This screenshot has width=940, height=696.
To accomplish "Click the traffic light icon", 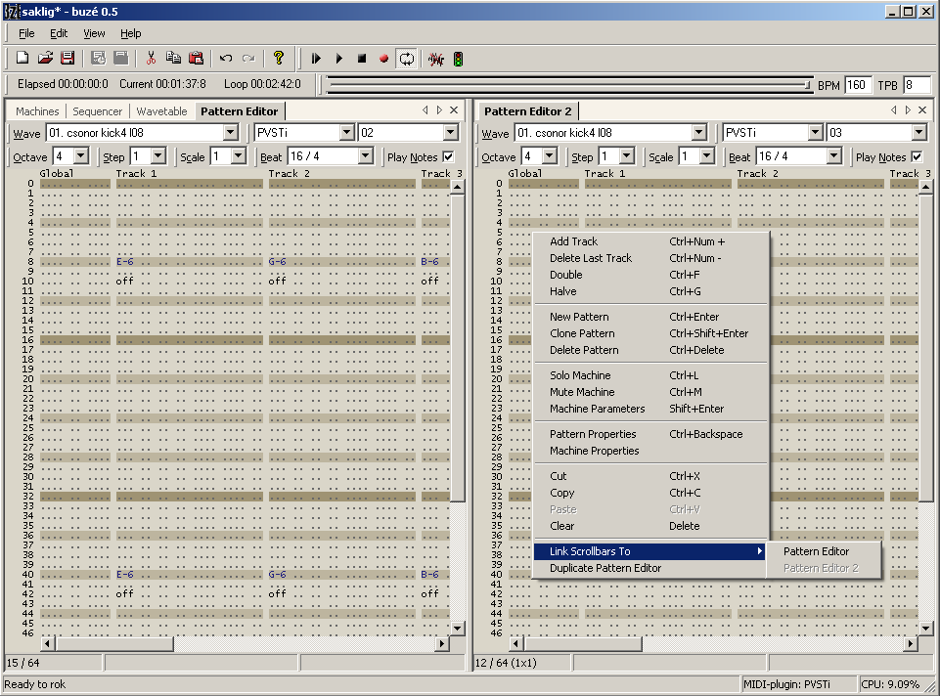I will (x=458, y=59).
